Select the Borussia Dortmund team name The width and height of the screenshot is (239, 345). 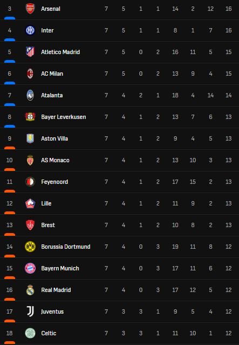click(66, 247)
